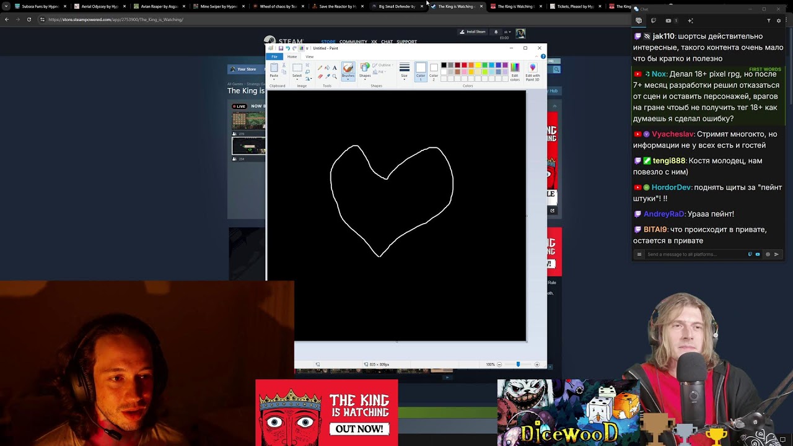Switch to the Twitch chat tab icon
Image resolution: width=793 pixels, height=446 pixels.
point(653,20)
